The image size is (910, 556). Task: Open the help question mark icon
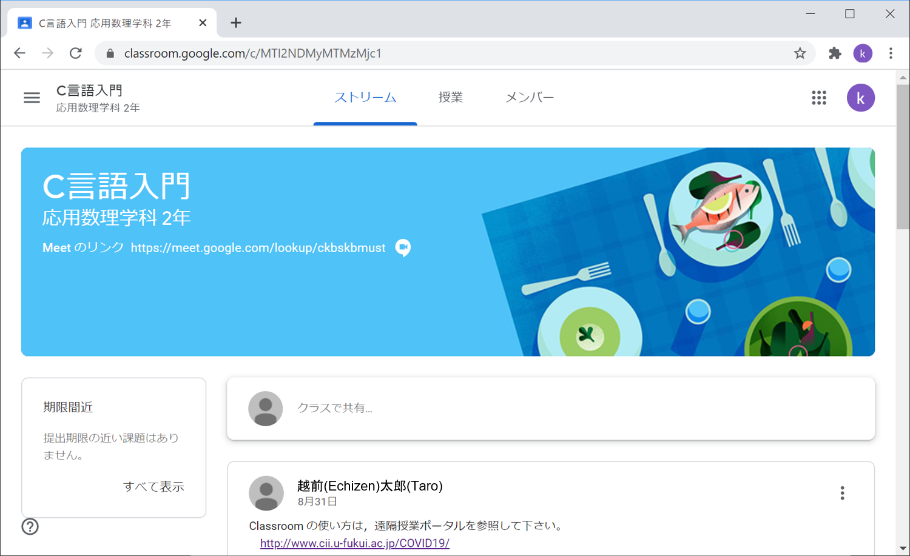tap(30, 526)
